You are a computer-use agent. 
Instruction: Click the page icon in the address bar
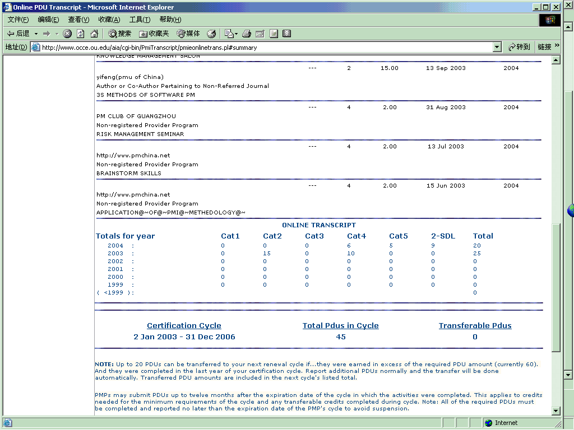[35, 47]
